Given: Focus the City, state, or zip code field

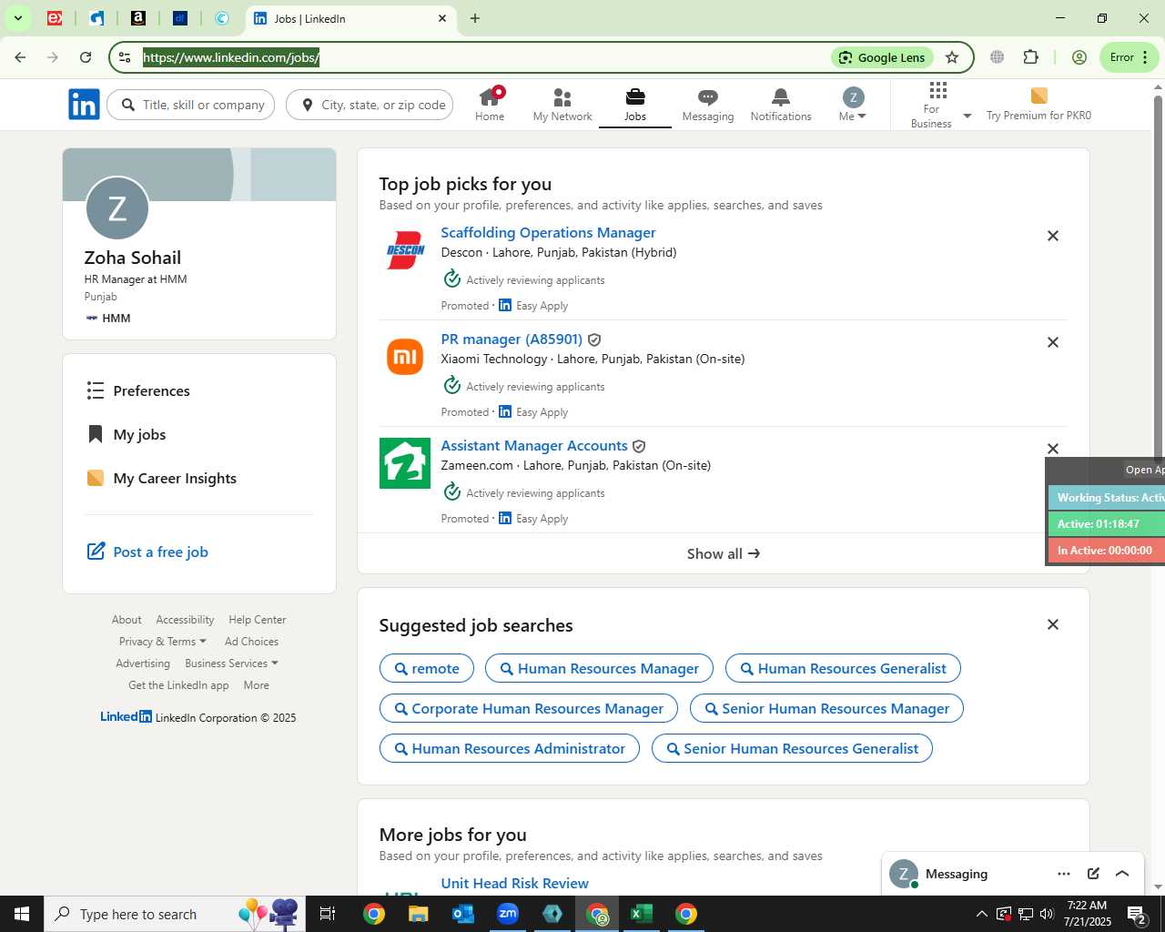Looking at the screenshot, I should click(x=370, y=105).
